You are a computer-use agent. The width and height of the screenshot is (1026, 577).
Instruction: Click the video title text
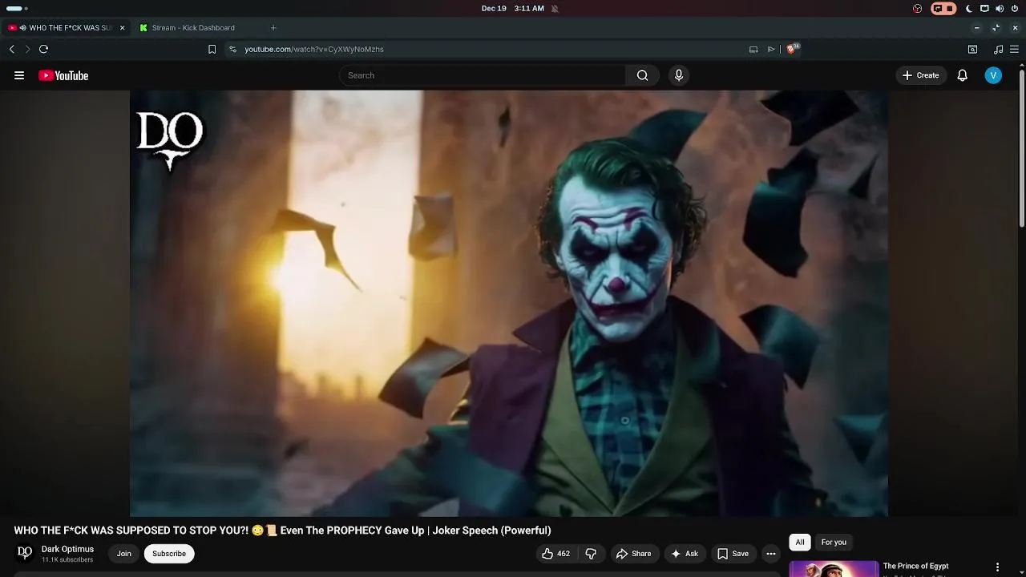(x=282, y=531)
